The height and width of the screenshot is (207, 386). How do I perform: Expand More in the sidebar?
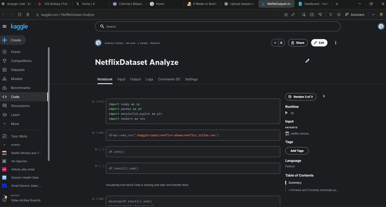tap(15, 124)
